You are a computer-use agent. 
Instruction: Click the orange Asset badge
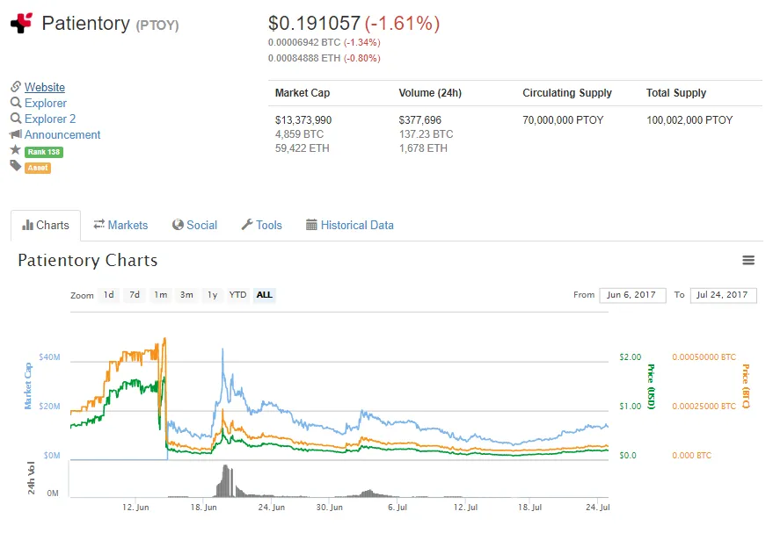coord(38,168)
